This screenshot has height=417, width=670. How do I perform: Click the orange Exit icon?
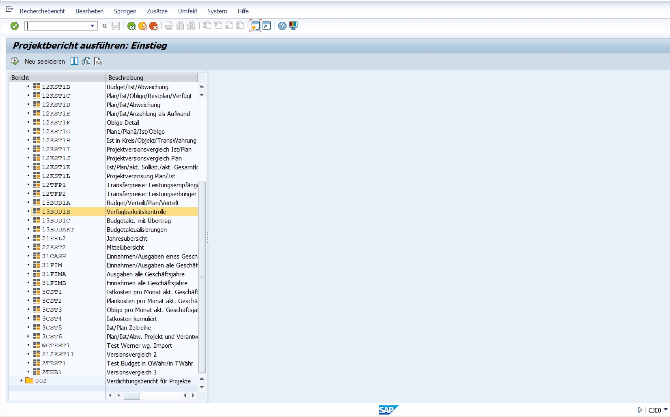click(142, 26)
